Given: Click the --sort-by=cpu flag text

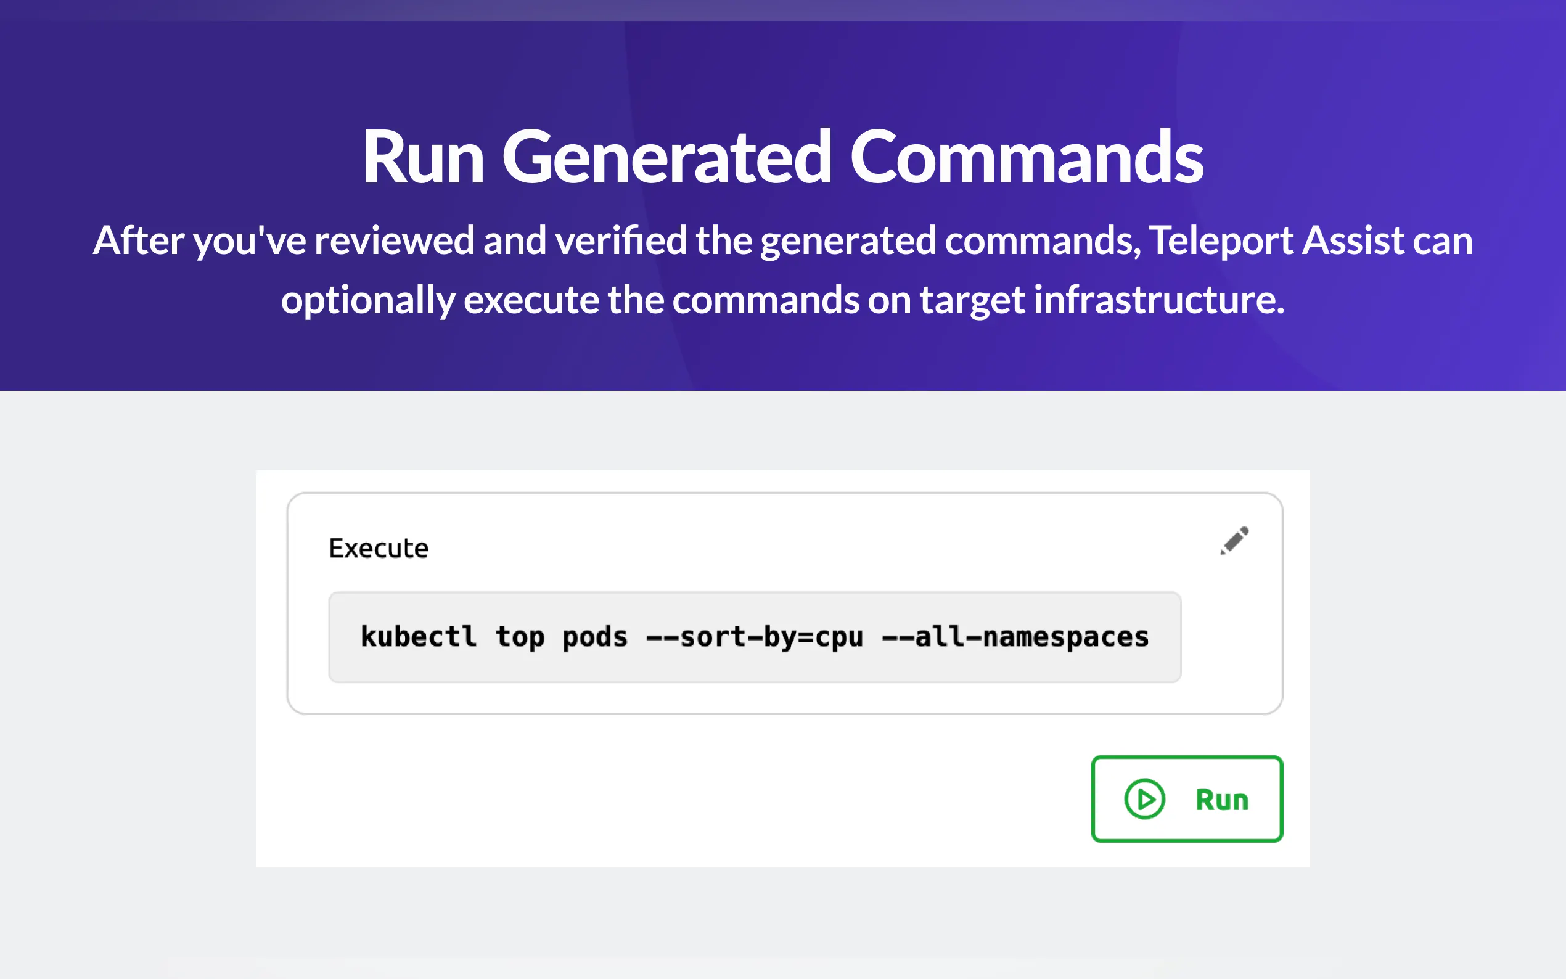Looking at the screenshot, I should [x=754, y=637].
